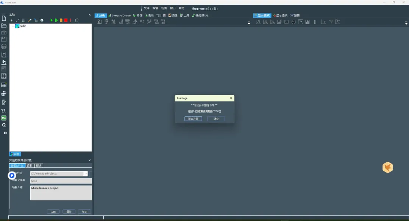
Task: Open the 剖析 ribbon tab
Action: pyautogui.click(x=150, y=15)
